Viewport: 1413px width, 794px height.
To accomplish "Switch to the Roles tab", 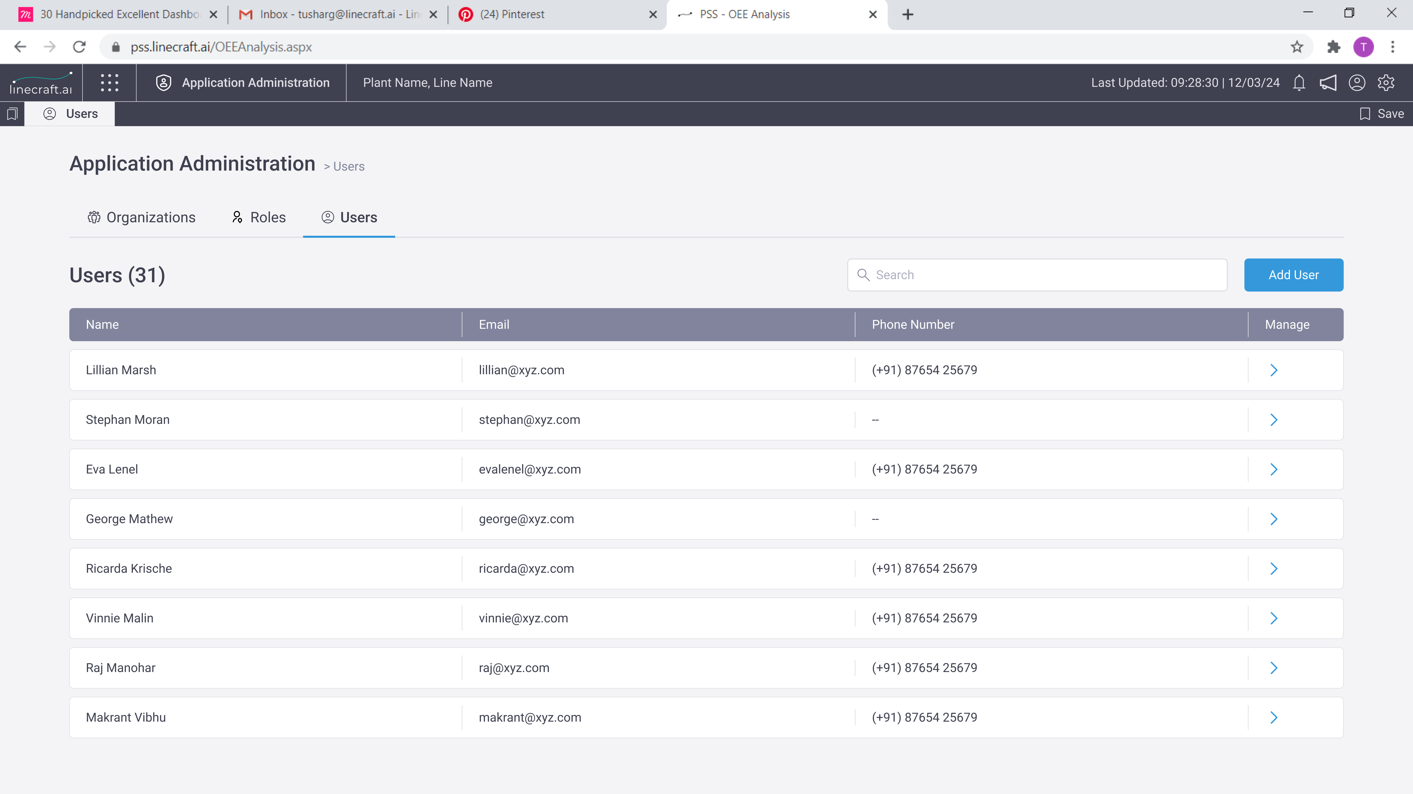I will coord(259,218).
